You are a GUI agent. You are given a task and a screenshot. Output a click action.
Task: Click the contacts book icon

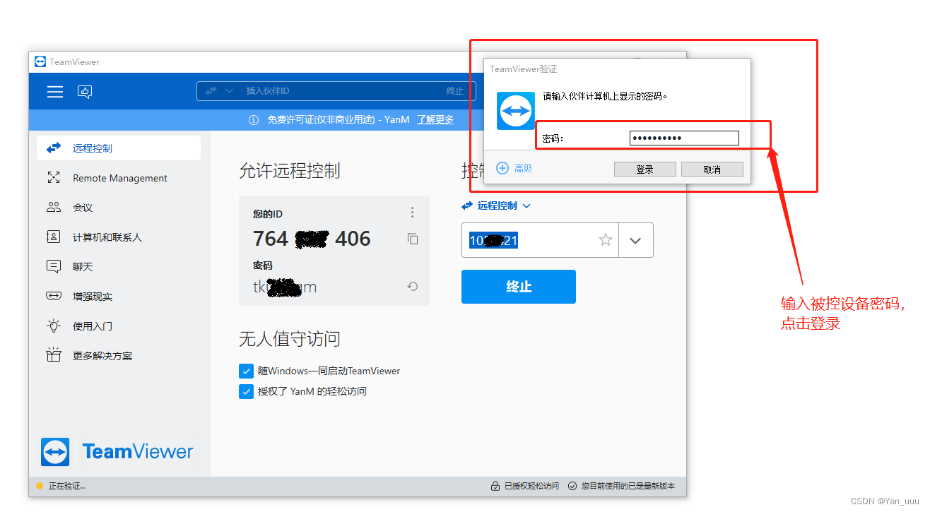54,237
